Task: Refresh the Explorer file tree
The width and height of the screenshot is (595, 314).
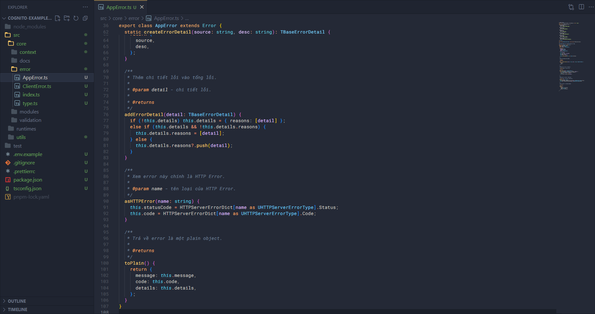Action: click(x=76, y=18)
